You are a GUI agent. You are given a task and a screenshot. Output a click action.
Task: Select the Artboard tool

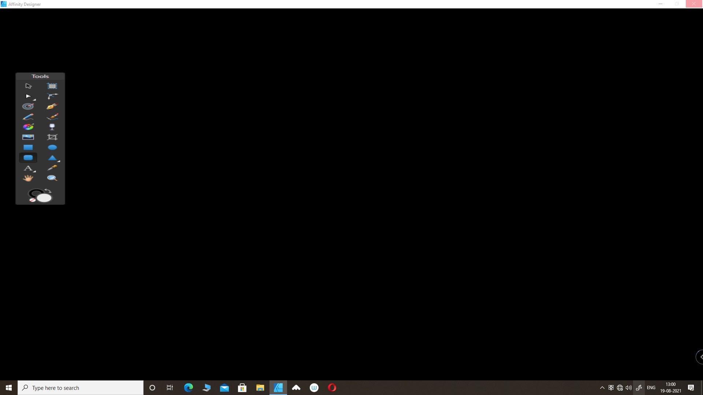52,86
